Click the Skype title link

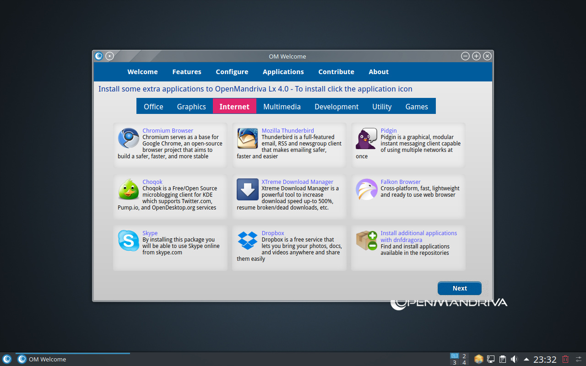coord(150,233)
